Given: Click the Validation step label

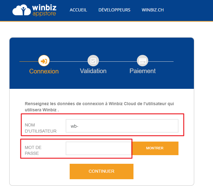Looking at the screenshot, I should tap(93, 71).
